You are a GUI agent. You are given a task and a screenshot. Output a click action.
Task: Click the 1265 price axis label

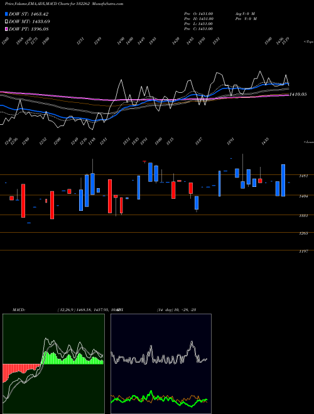pos(303,233)
